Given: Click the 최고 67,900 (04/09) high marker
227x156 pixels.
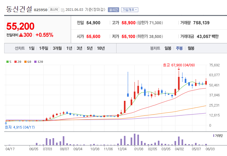Looking at the screenshot, I should pos(179,65).
